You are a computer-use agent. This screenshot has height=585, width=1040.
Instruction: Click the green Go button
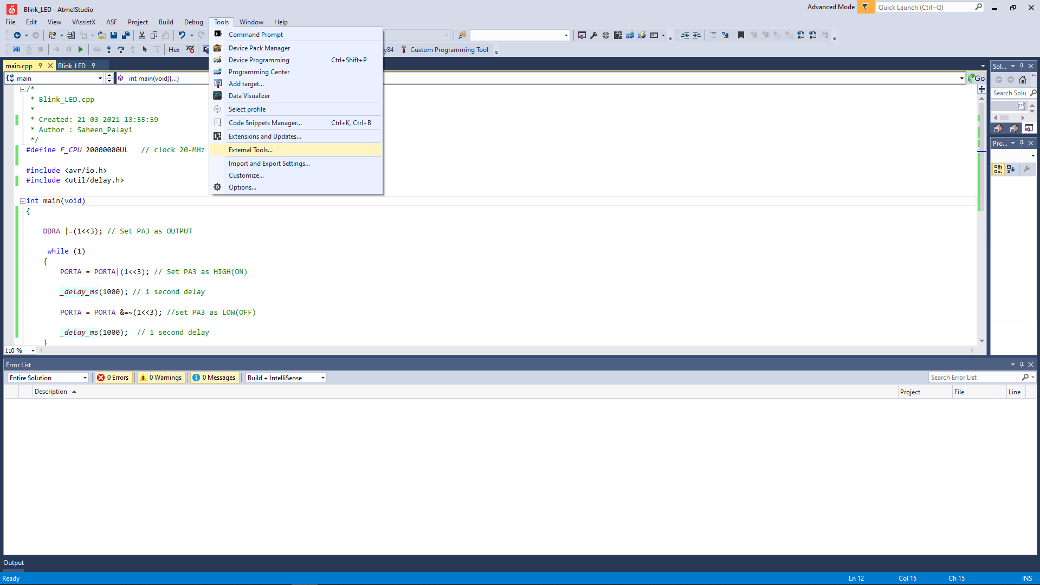pos(977,79)
